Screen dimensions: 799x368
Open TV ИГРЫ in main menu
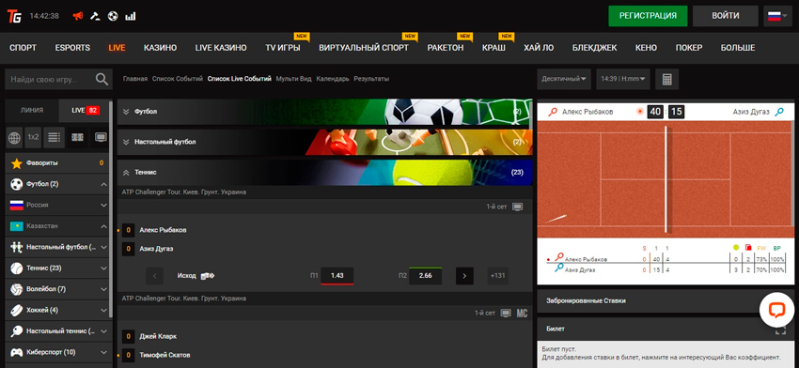pyautogui.click(x=282, y=48)
